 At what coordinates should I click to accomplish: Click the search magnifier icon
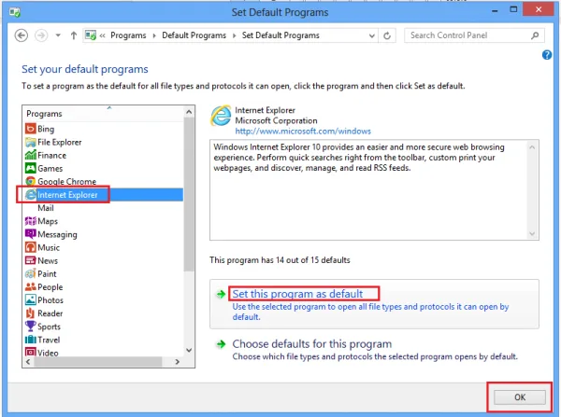[535, 35]
